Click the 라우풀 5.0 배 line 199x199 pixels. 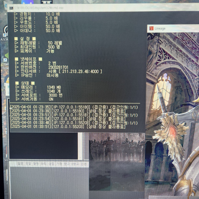[36, 18]
